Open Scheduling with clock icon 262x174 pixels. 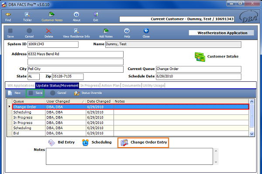click(x=97, y=143)
